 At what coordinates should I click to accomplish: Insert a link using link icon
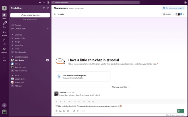tap(70, 101)
